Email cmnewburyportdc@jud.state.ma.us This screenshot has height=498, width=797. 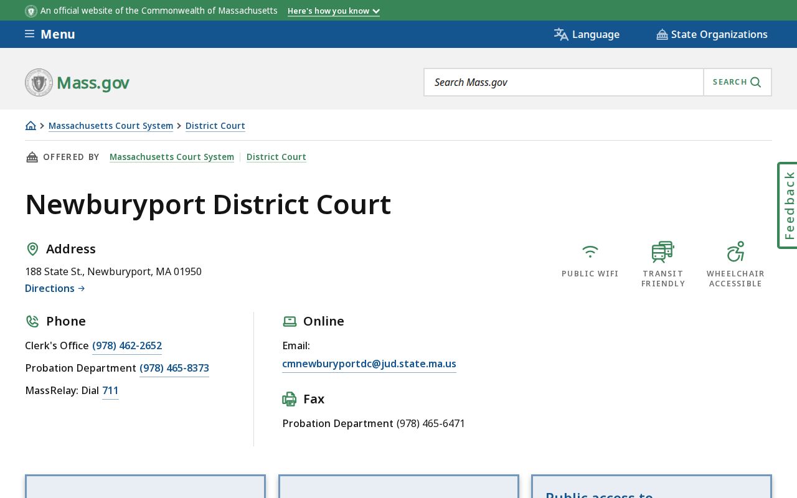(x=369, y=364)
